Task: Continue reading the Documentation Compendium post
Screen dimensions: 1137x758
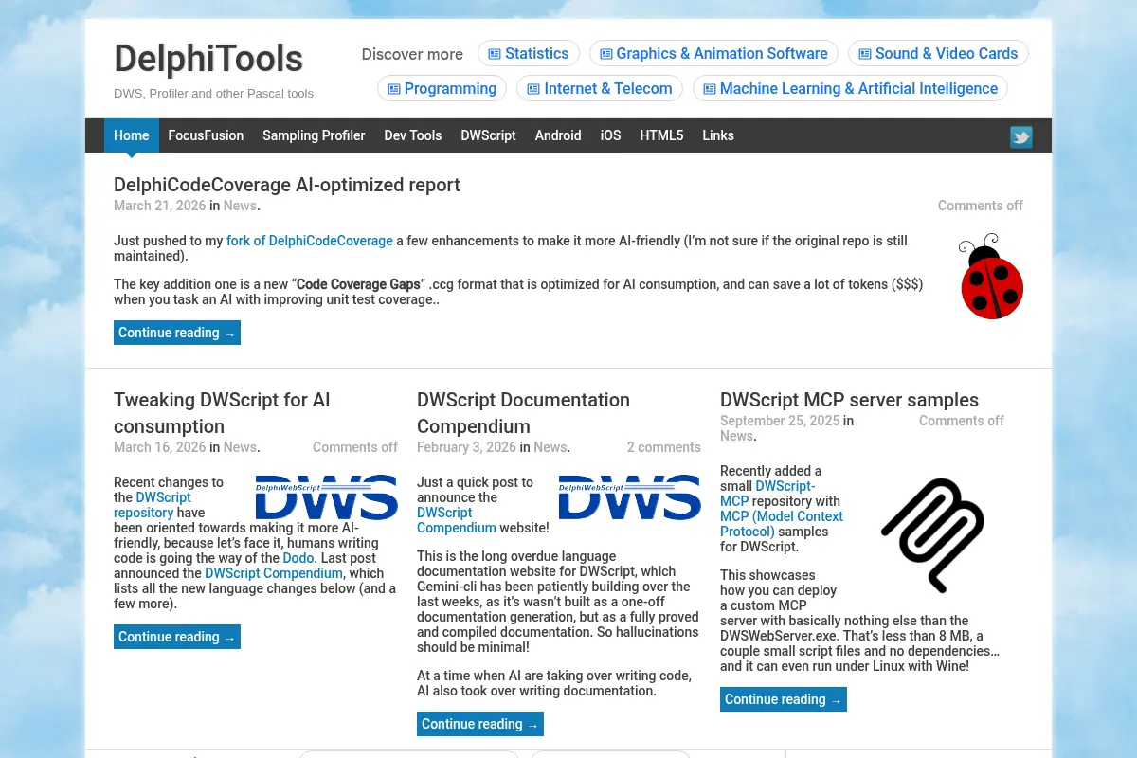Action: pos(480,724)
